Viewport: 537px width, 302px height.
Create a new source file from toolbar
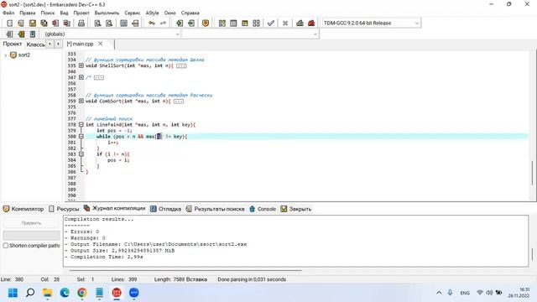tap(9, 23)
